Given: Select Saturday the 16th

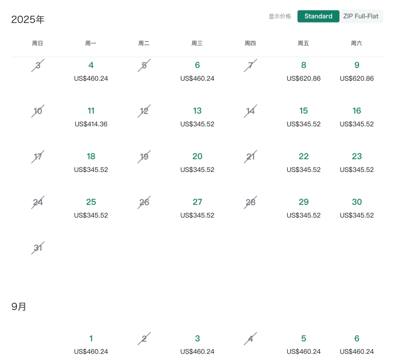Looking at the screenshot, I should tap(356, 117).
